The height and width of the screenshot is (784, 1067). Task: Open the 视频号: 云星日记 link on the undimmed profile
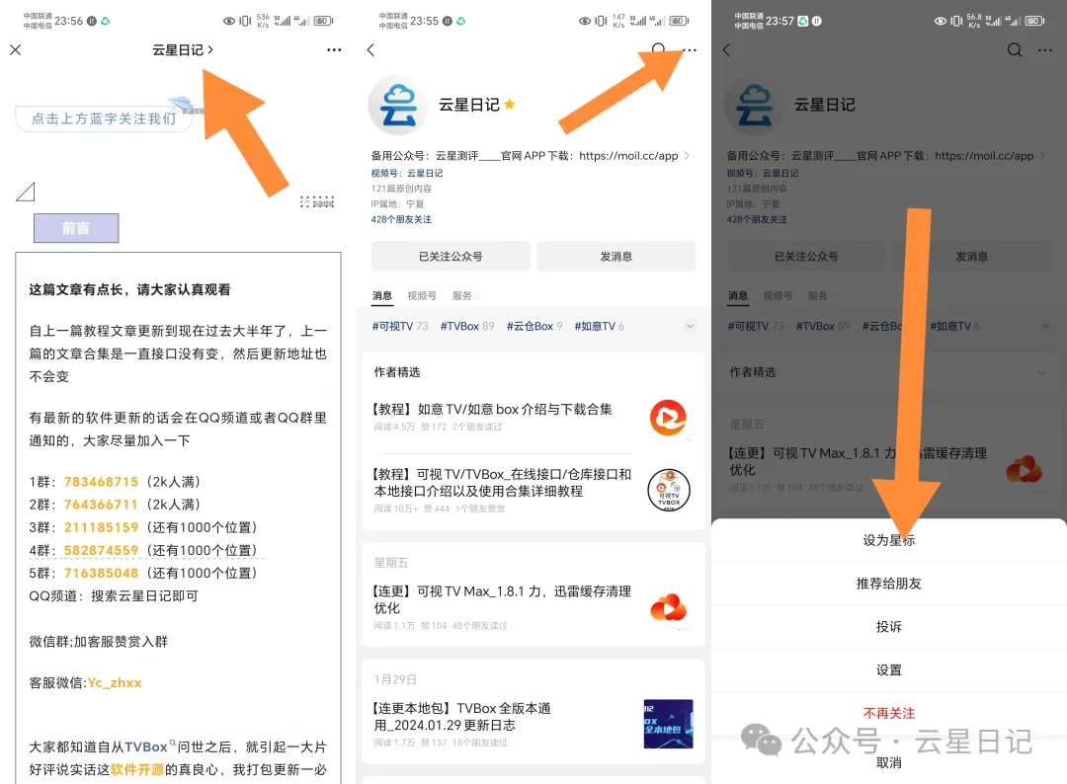[x=407, y=174]
